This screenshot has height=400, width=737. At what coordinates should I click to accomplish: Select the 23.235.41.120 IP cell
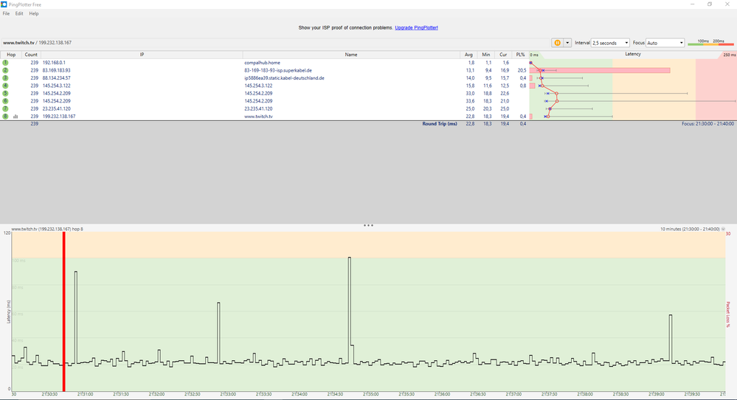(x=56, y=108)
